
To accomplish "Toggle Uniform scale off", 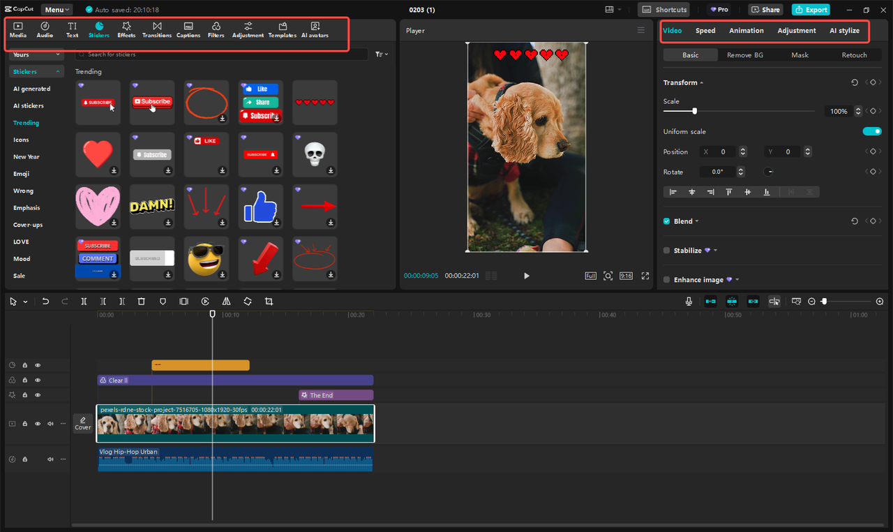I will point(872,131).
